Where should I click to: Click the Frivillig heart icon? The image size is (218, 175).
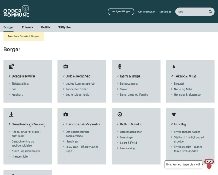tap(174, 114)
